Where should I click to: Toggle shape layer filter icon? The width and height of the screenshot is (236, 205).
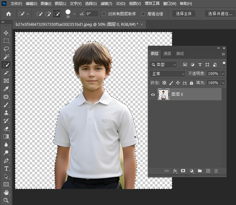207,65
